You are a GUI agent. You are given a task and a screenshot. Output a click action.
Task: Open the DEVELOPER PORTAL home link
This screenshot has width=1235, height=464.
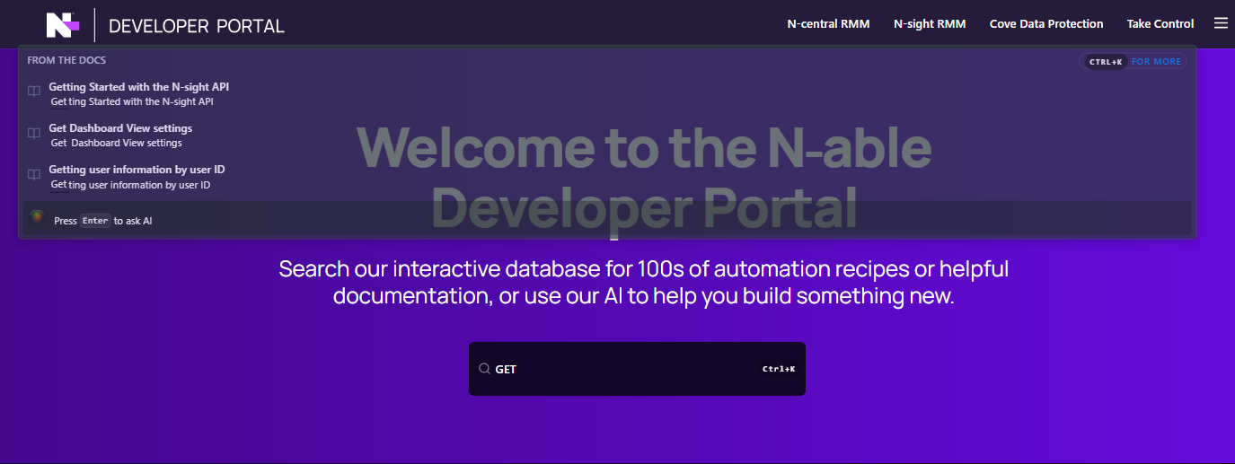point(196,26)
